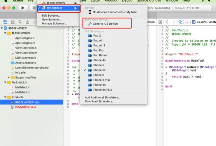Open MathTool.m in the navigator
Viewport: 216px width, 146px height.
pos(23,92)
